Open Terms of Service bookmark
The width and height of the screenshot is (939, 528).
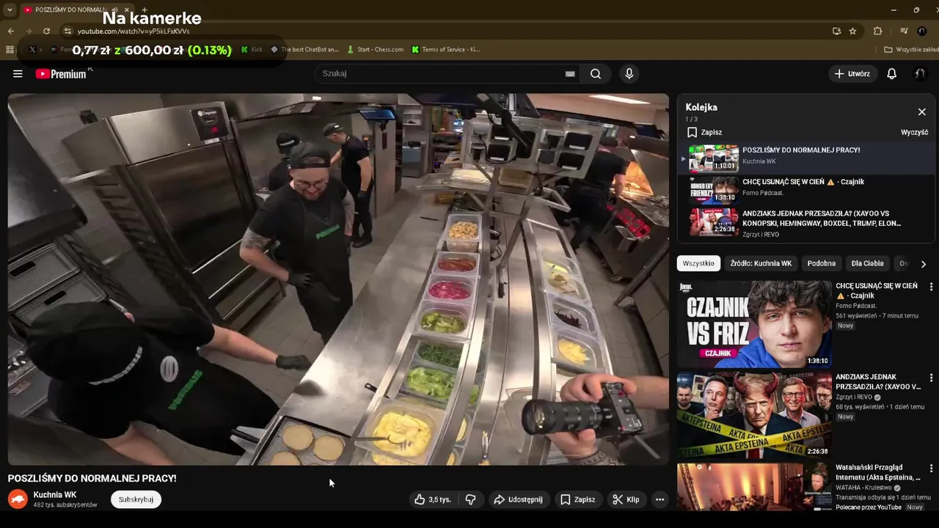coord(445,50)
